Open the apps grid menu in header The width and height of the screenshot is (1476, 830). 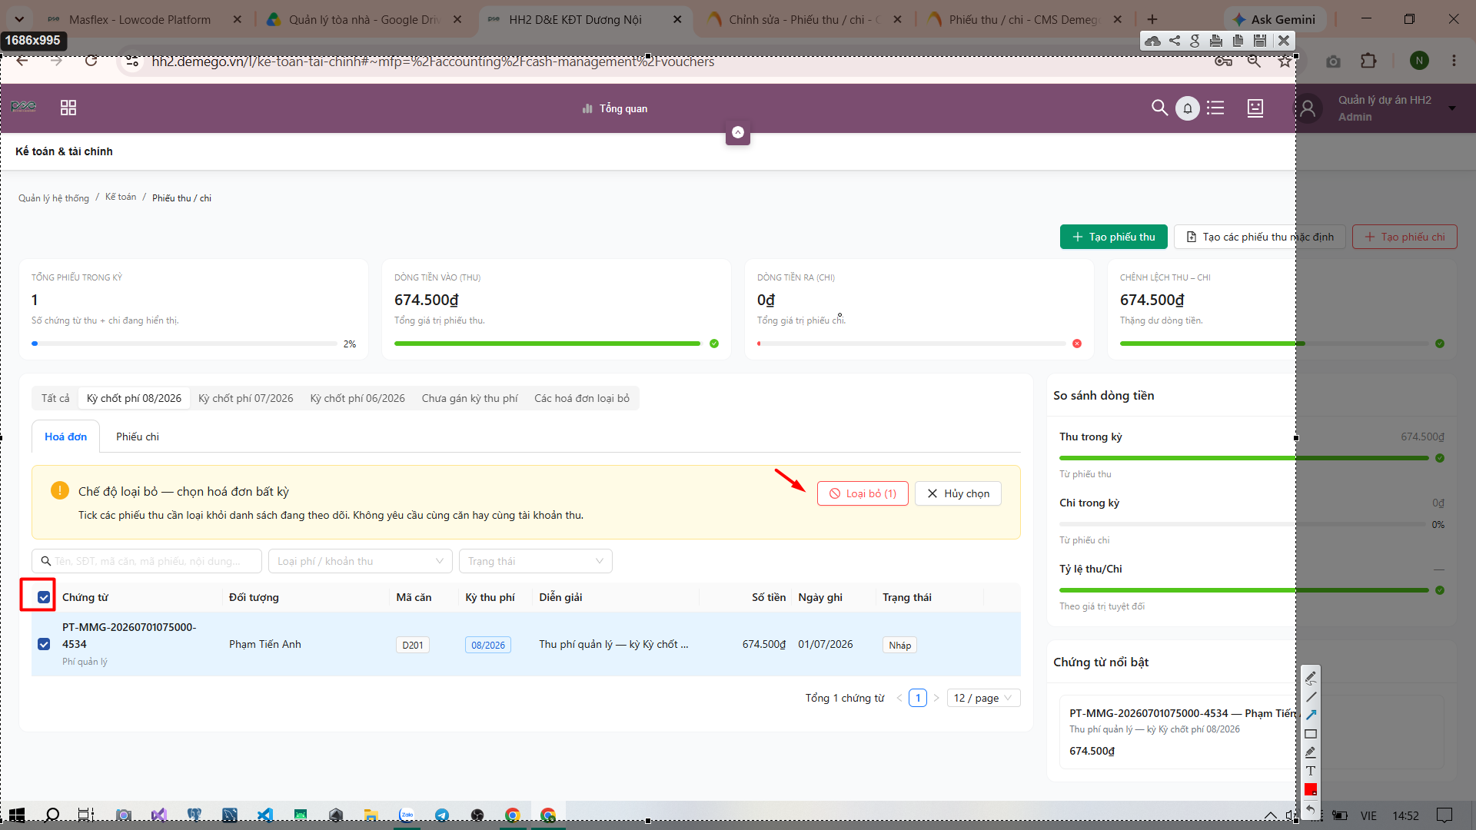pos(68,108)
